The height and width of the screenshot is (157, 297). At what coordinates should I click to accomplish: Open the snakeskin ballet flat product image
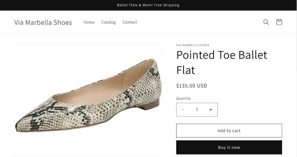click(x=88, y=99)
